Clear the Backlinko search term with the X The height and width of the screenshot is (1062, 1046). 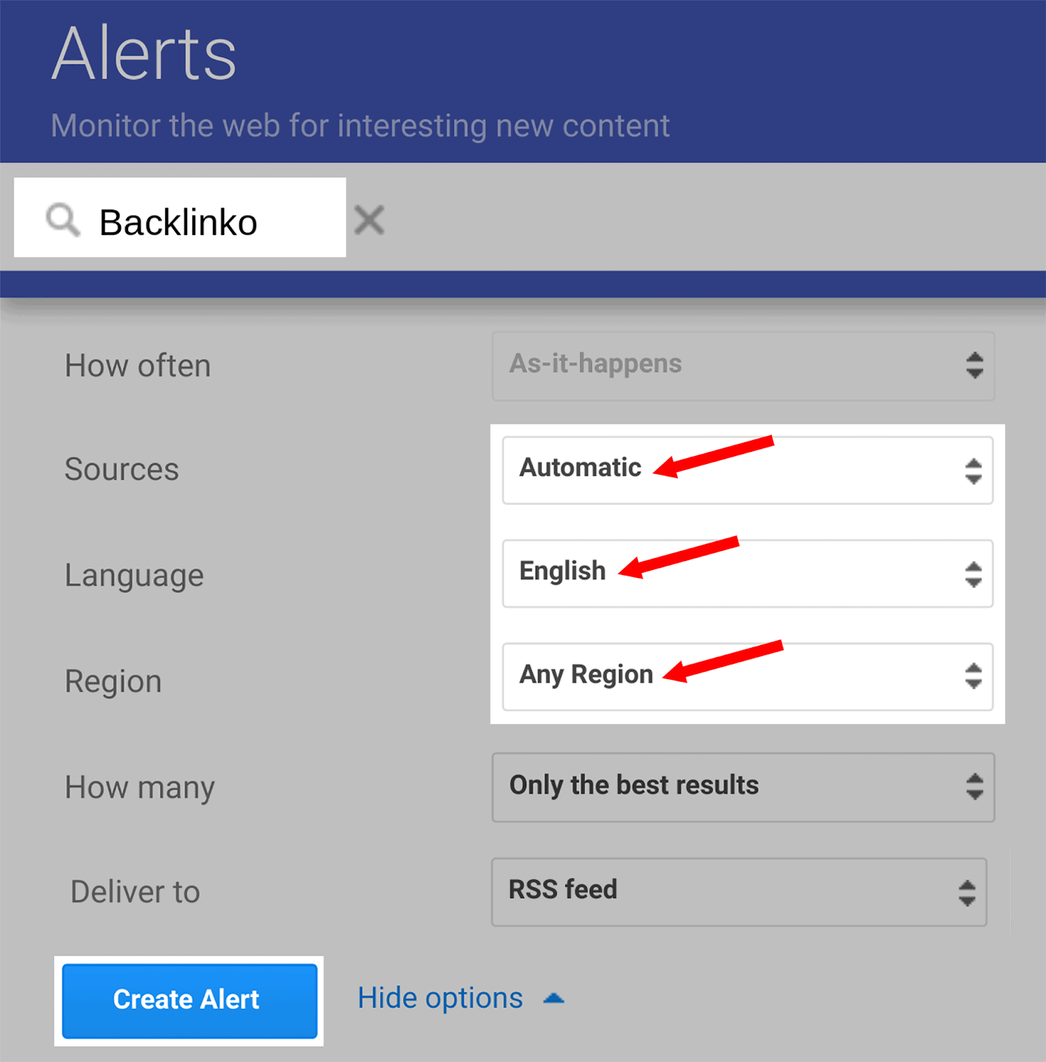[x=370, y=220]
